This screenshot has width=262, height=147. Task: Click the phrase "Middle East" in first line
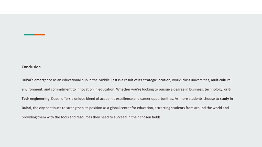point(108,80)
